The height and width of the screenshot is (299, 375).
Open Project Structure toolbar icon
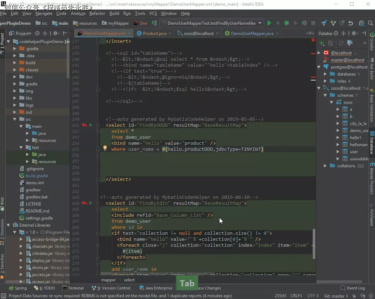coord(361,23)
